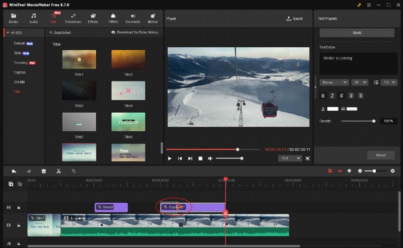Switch to the Effects tab
The width and height of the screenshot is (403, 248).
93,19
